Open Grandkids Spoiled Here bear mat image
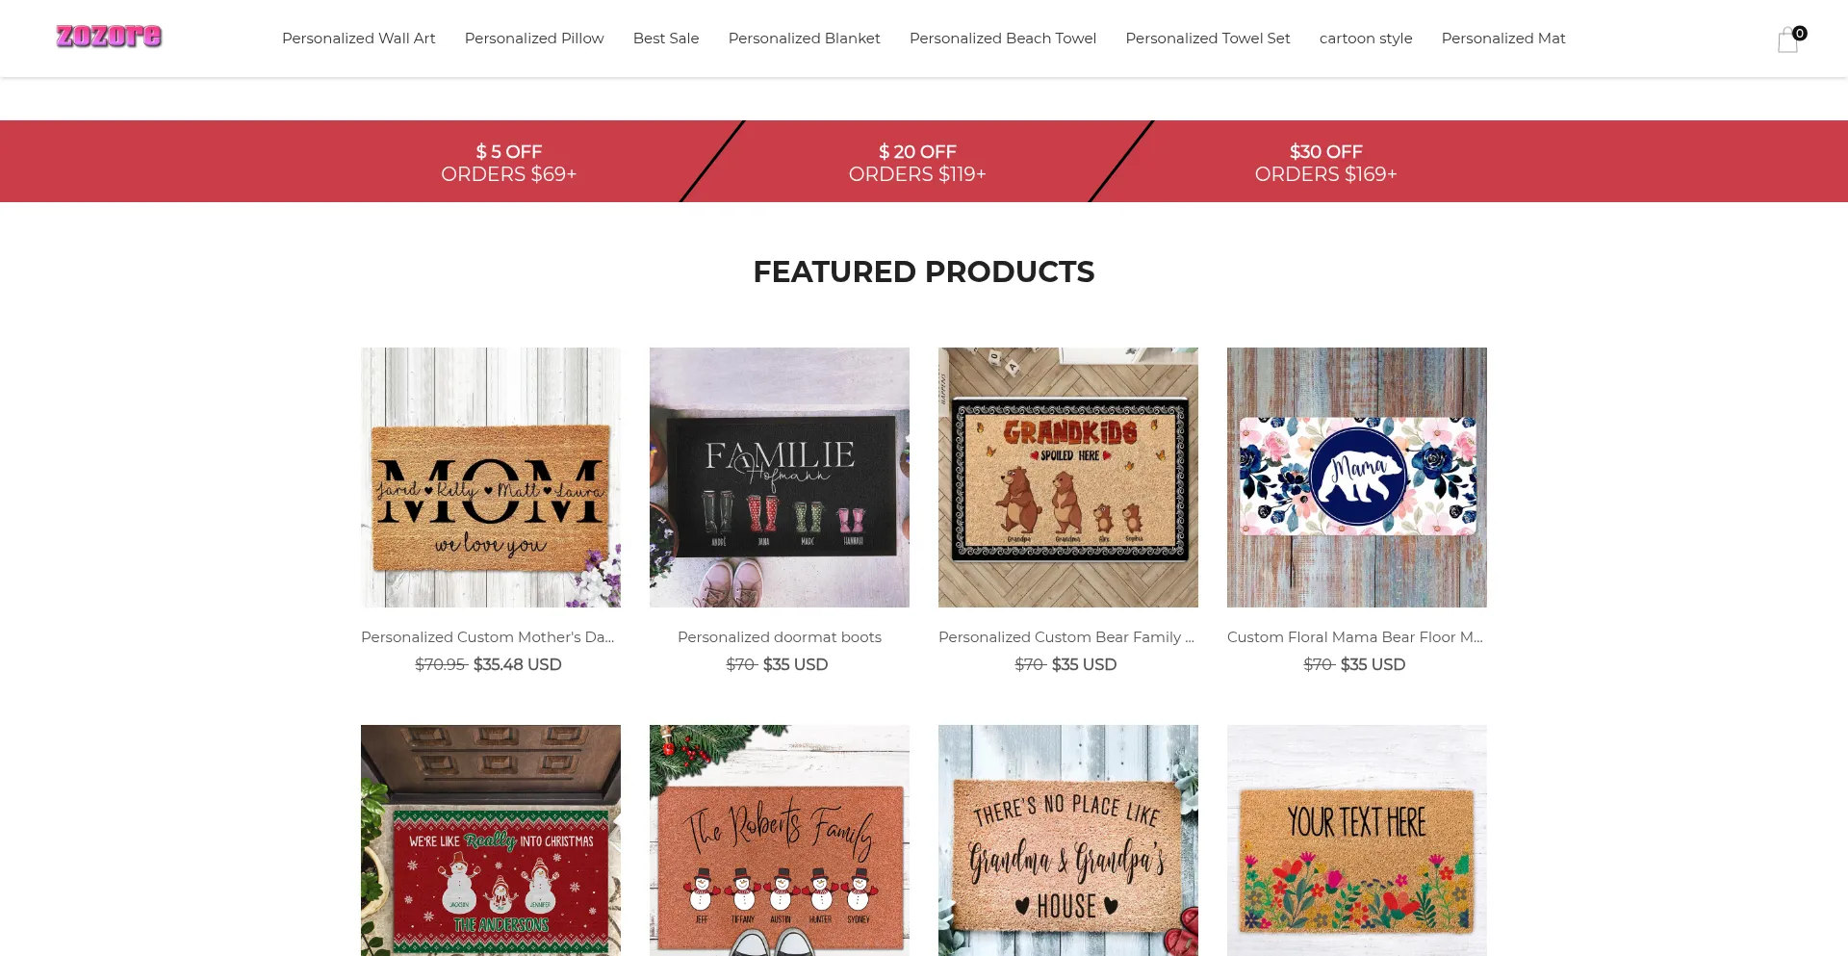 [x=1068, y=478]
